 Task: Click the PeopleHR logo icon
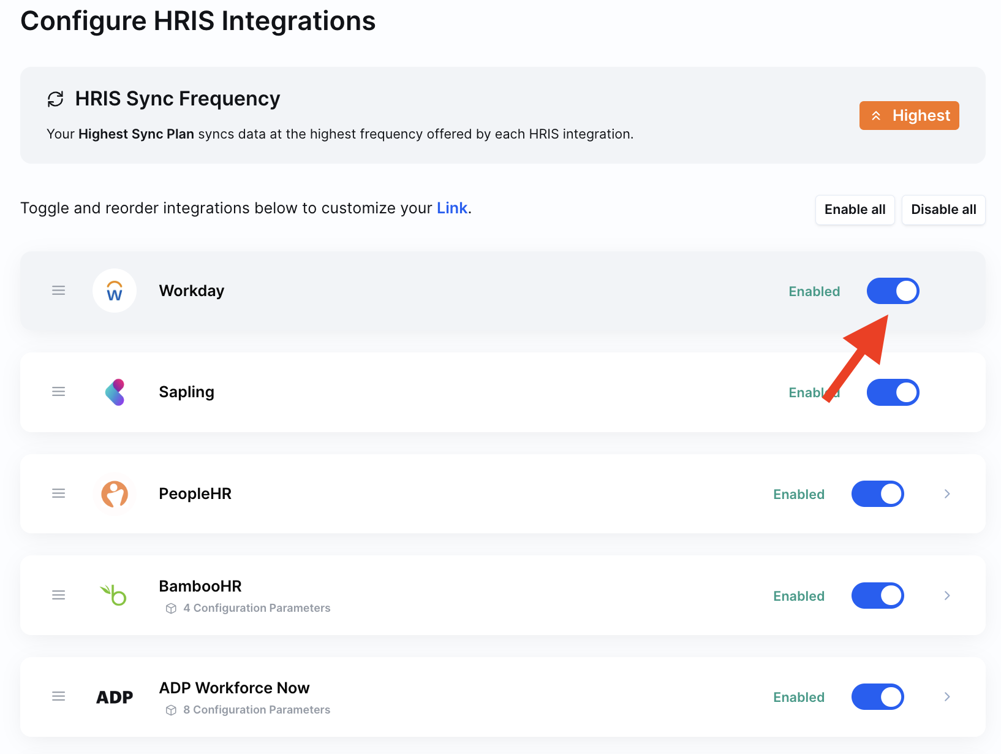115,494
